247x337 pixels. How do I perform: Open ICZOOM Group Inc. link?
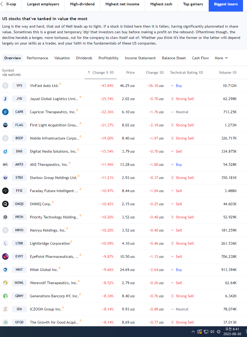(x=46, y=309)
